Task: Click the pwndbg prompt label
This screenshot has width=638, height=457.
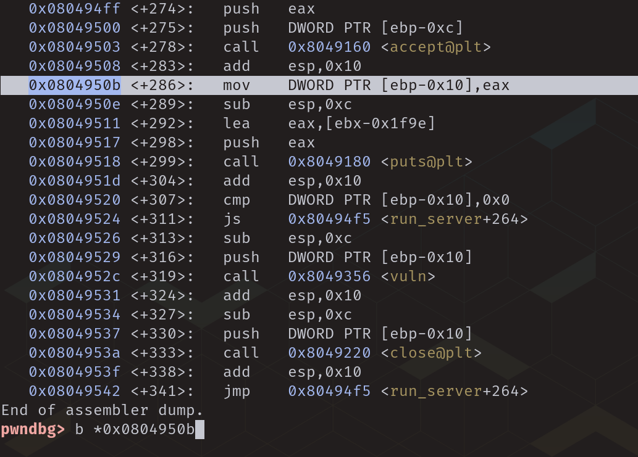Action: click(33, 429)
